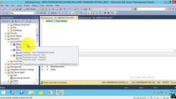Click the green Start arrow in the top toolbar
This screenshot has height=99, width=176.
90,9
